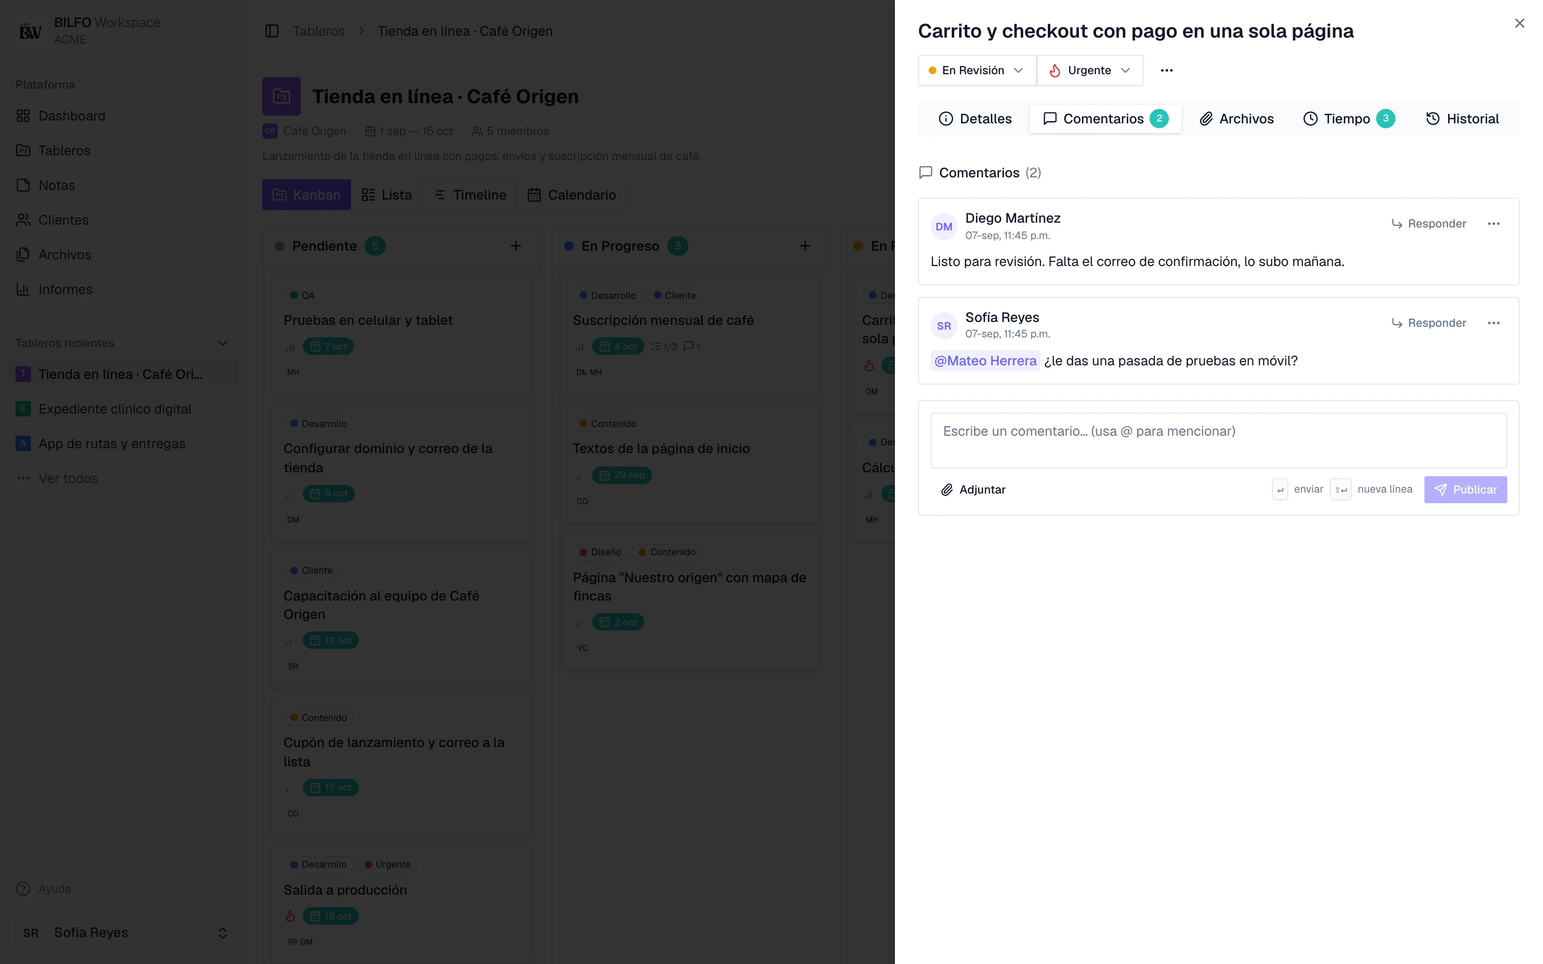Click the Adjuntar attachment button

[974, 490]
